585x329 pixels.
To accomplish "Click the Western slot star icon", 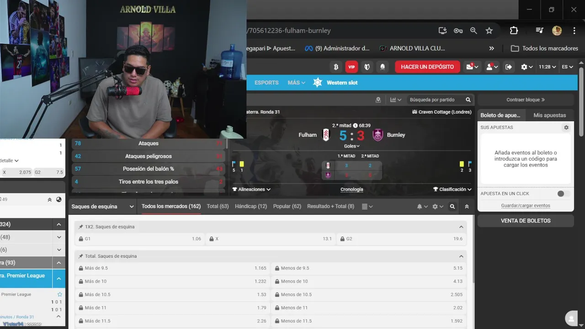I will (x=318, y=83).
